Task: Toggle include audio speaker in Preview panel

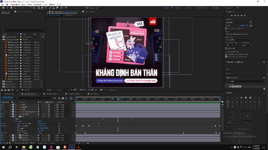Action: [x=243, y=26]
